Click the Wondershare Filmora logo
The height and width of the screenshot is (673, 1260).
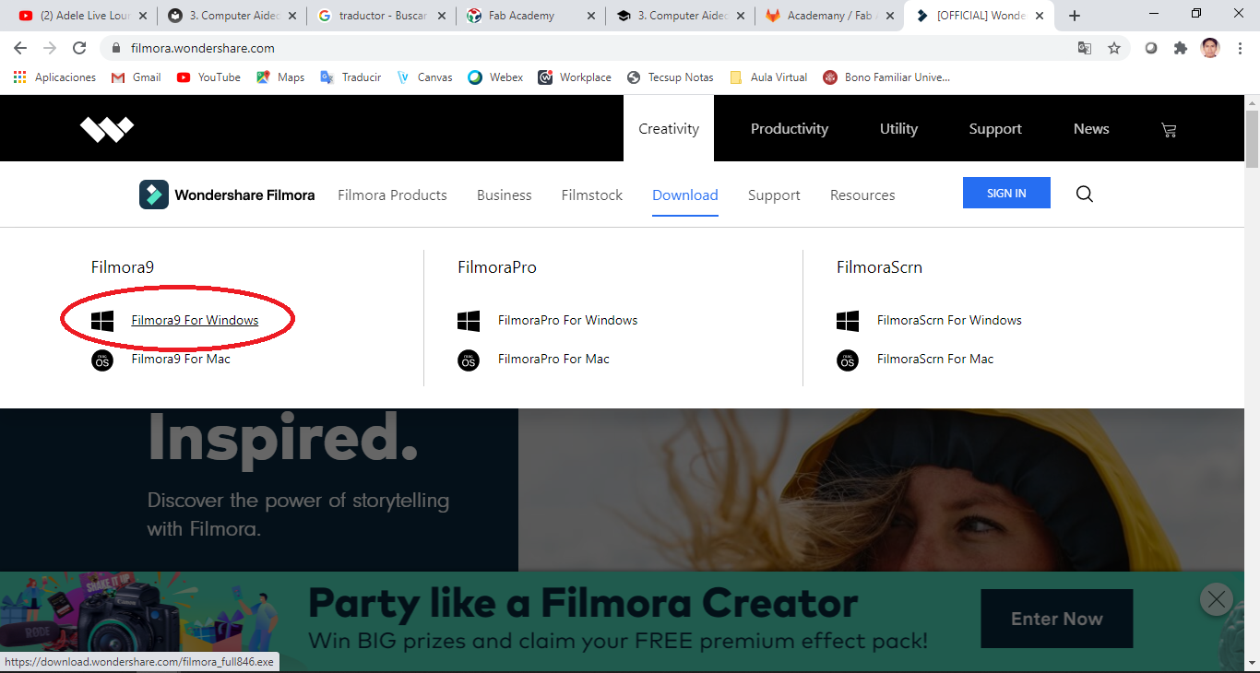pos(227,195)
